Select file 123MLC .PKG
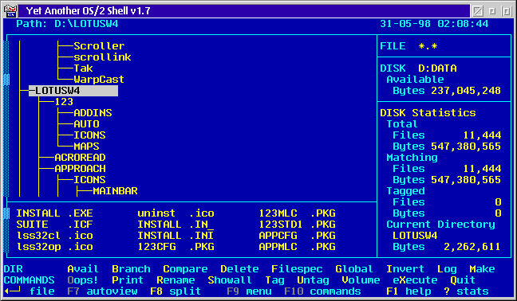The height and width of the screenshot is (301, 517). pyautogui.click(x=297, y=213)
